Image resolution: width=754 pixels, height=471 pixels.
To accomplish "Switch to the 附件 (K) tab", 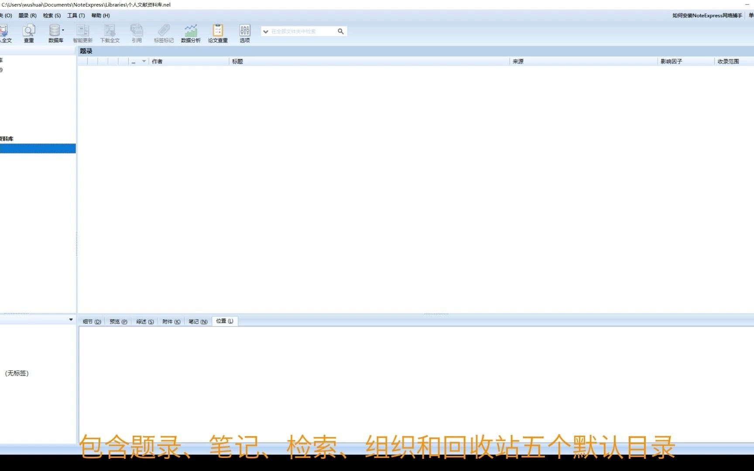I will [171, 321].
